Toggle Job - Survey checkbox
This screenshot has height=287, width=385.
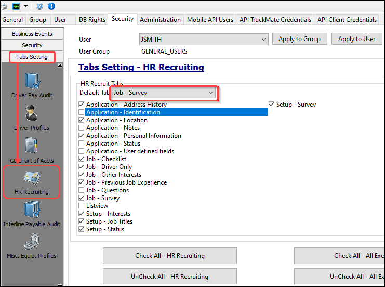(81, 198)
